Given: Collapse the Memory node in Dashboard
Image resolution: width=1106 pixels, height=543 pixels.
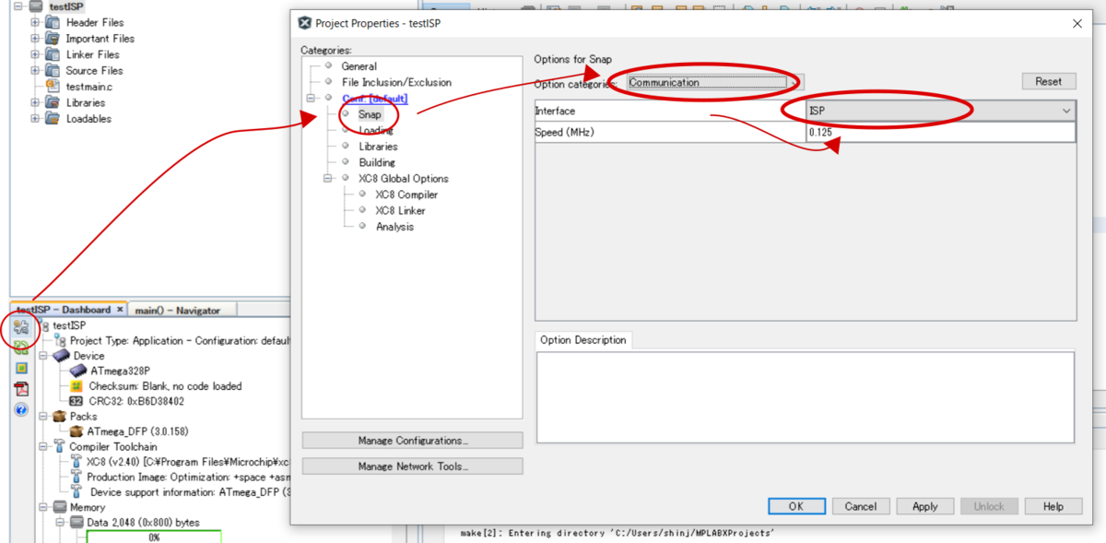Looking at the screenshot, I should [x=44, y=508].
